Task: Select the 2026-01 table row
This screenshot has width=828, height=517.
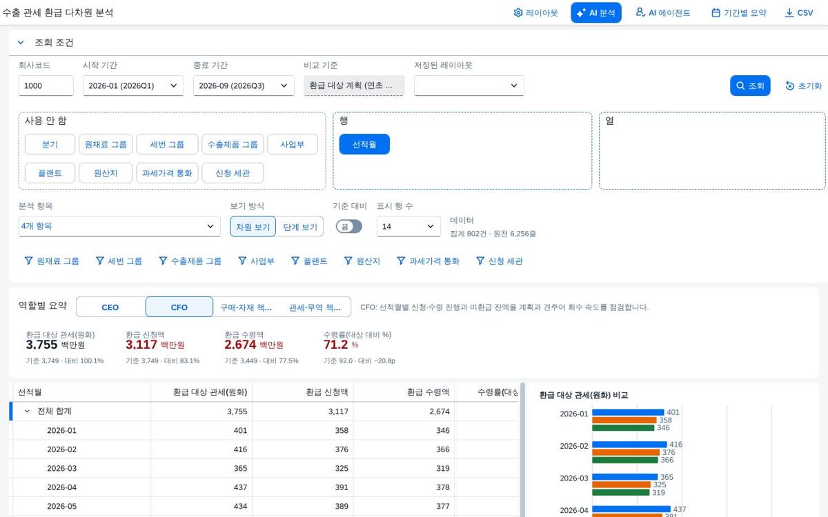Action: [x=265, y=430]
